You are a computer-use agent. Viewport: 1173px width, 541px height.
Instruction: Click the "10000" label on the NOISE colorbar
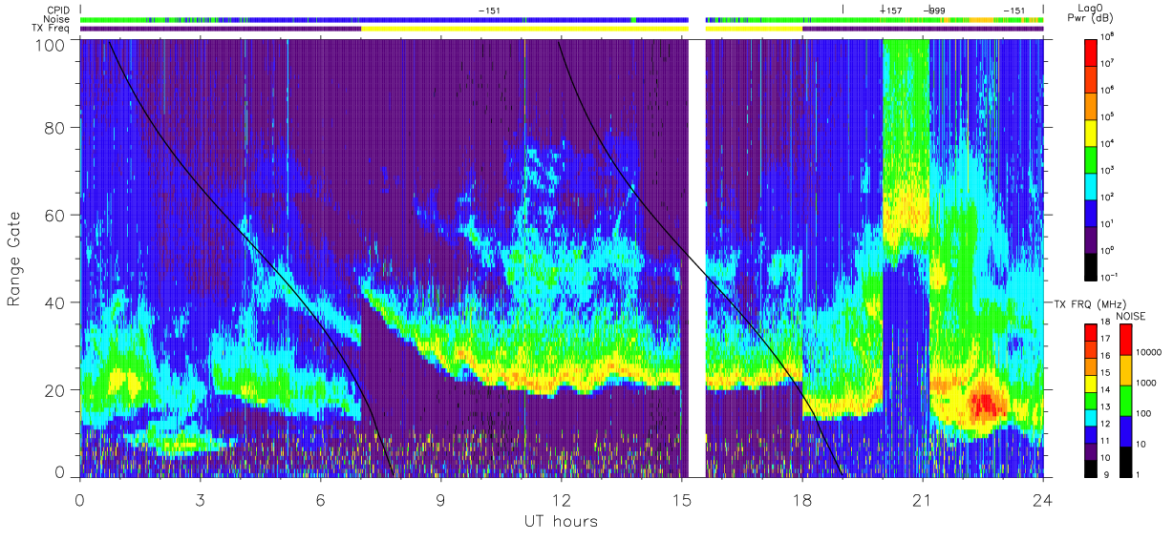coord(1150,353)
